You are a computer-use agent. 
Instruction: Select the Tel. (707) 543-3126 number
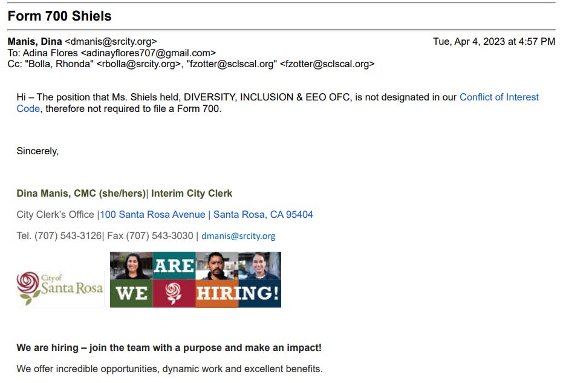pos(59,236)
